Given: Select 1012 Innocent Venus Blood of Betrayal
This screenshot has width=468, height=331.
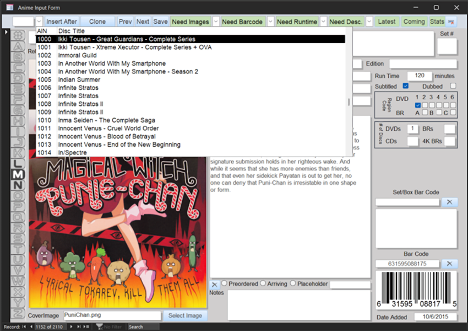Looking at the screenshot, I should tap(191, 136).
